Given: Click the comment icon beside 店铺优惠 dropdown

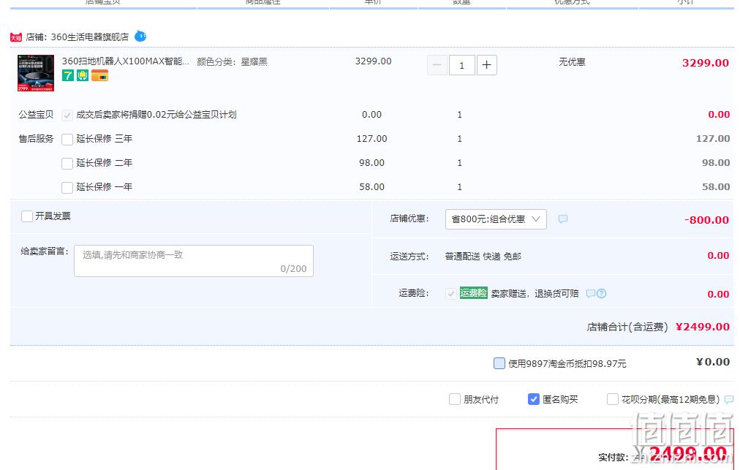Looking at the screenshot, I should tap(562, 219).
